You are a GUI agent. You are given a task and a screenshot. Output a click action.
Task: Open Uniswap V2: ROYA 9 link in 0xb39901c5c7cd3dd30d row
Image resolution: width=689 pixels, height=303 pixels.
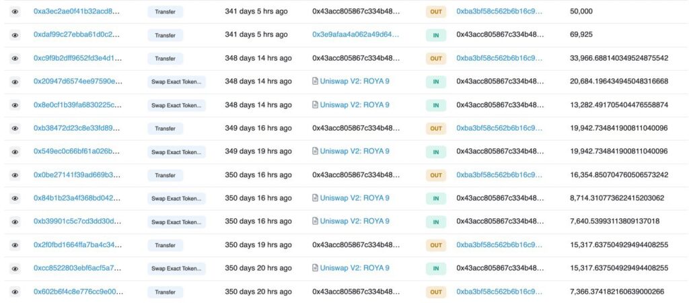355,222
